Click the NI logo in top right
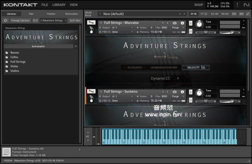Image resolution: width=252 pixels, height=164 pixels. [246, 5]
